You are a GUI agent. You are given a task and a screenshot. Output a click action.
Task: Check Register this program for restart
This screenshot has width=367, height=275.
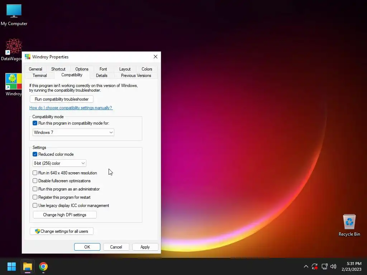[35, 197]
